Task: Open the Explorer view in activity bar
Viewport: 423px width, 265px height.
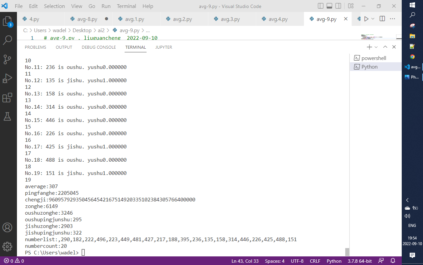Action: [7, 21]
